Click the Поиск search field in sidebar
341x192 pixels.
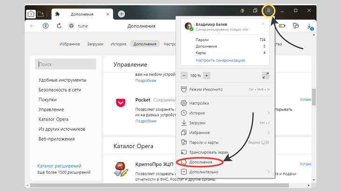click(x=66, y=64)
